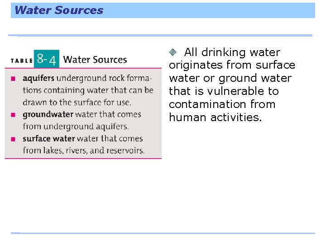
Task: Click the bold word 'groundwater'
Action: [x=48, y=114]
